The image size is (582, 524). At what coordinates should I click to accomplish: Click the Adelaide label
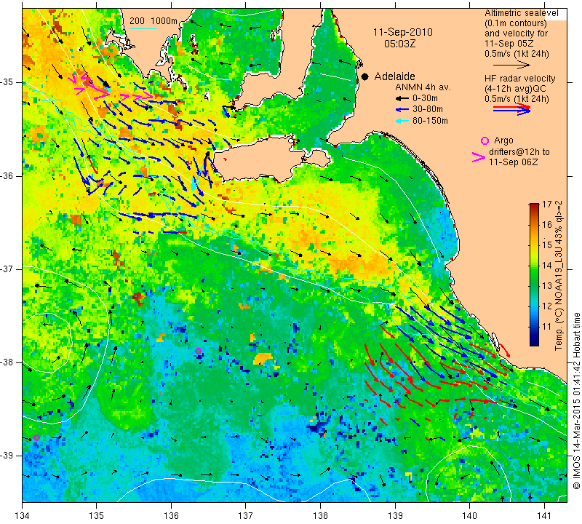(394, 76)
